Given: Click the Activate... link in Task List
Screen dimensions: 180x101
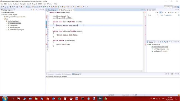Looking at the screenshot, I should click(x=168, y=15).
